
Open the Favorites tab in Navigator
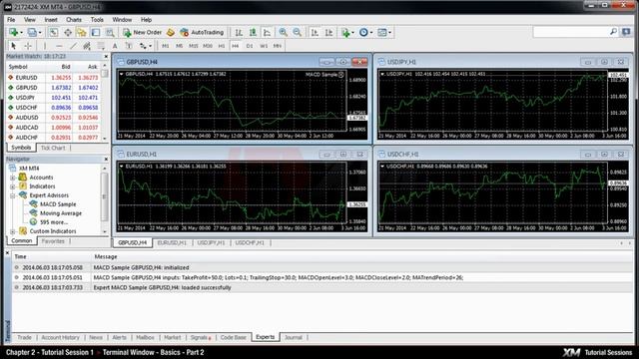point(53,241)
